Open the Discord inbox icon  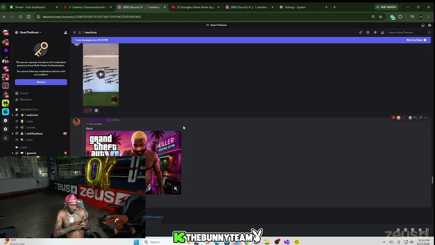point(423,25)
